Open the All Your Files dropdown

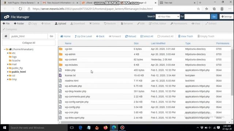pos(167,17)
